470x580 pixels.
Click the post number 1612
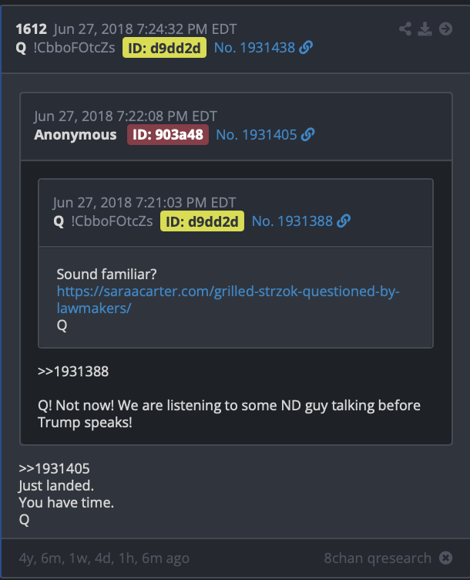(32, 29)
